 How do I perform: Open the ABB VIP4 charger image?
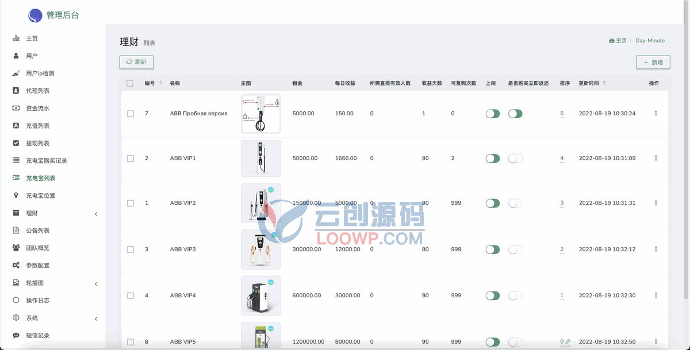(261, 295)
